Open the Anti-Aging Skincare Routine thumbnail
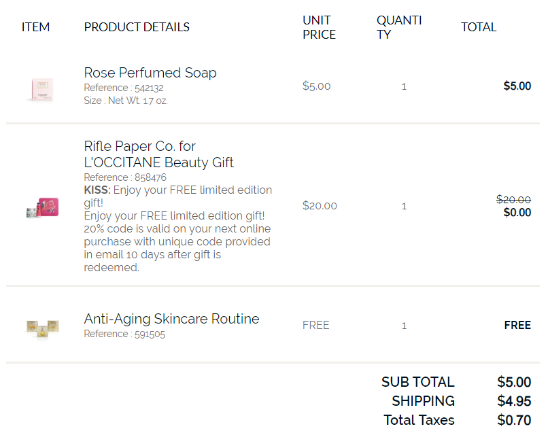This screenshot has height=433, width=548. [43, 329]
